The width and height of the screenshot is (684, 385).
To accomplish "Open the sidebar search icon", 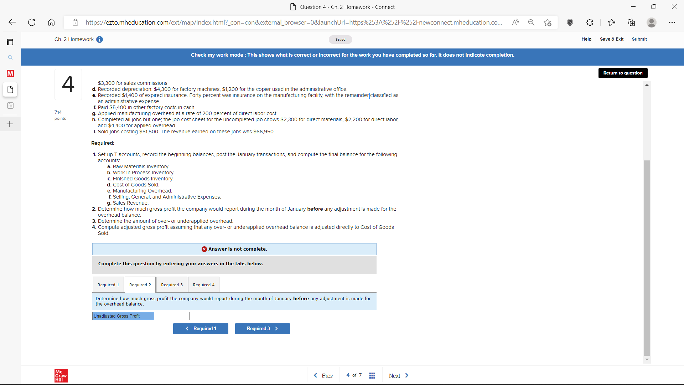I will (x=10, y=57).
